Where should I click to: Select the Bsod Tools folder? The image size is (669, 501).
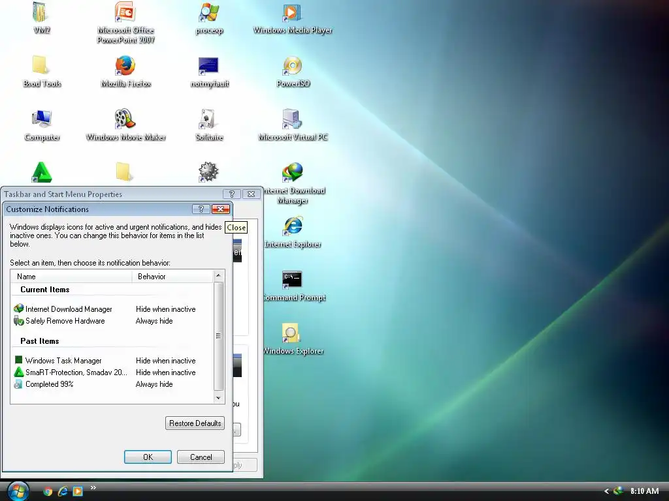(41, 70)
